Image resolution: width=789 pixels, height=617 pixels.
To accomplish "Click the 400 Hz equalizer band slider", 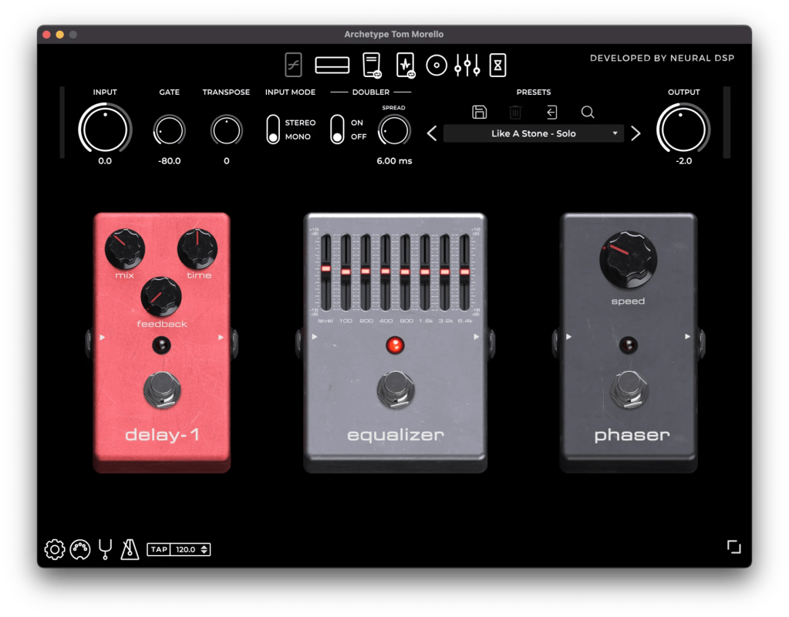I will [385, 271].
